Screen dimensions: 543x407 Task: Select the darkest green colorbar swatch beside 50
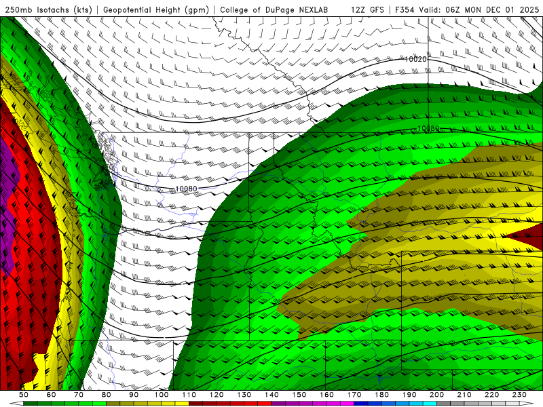tap(30, 404)
